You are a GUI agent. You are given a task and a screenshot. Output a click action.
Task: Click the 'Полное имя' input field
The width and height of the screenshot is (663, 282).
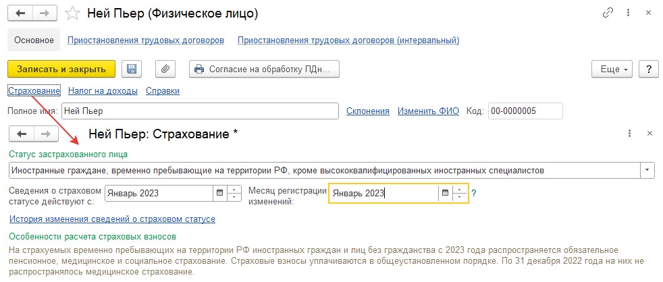[200, 111]
